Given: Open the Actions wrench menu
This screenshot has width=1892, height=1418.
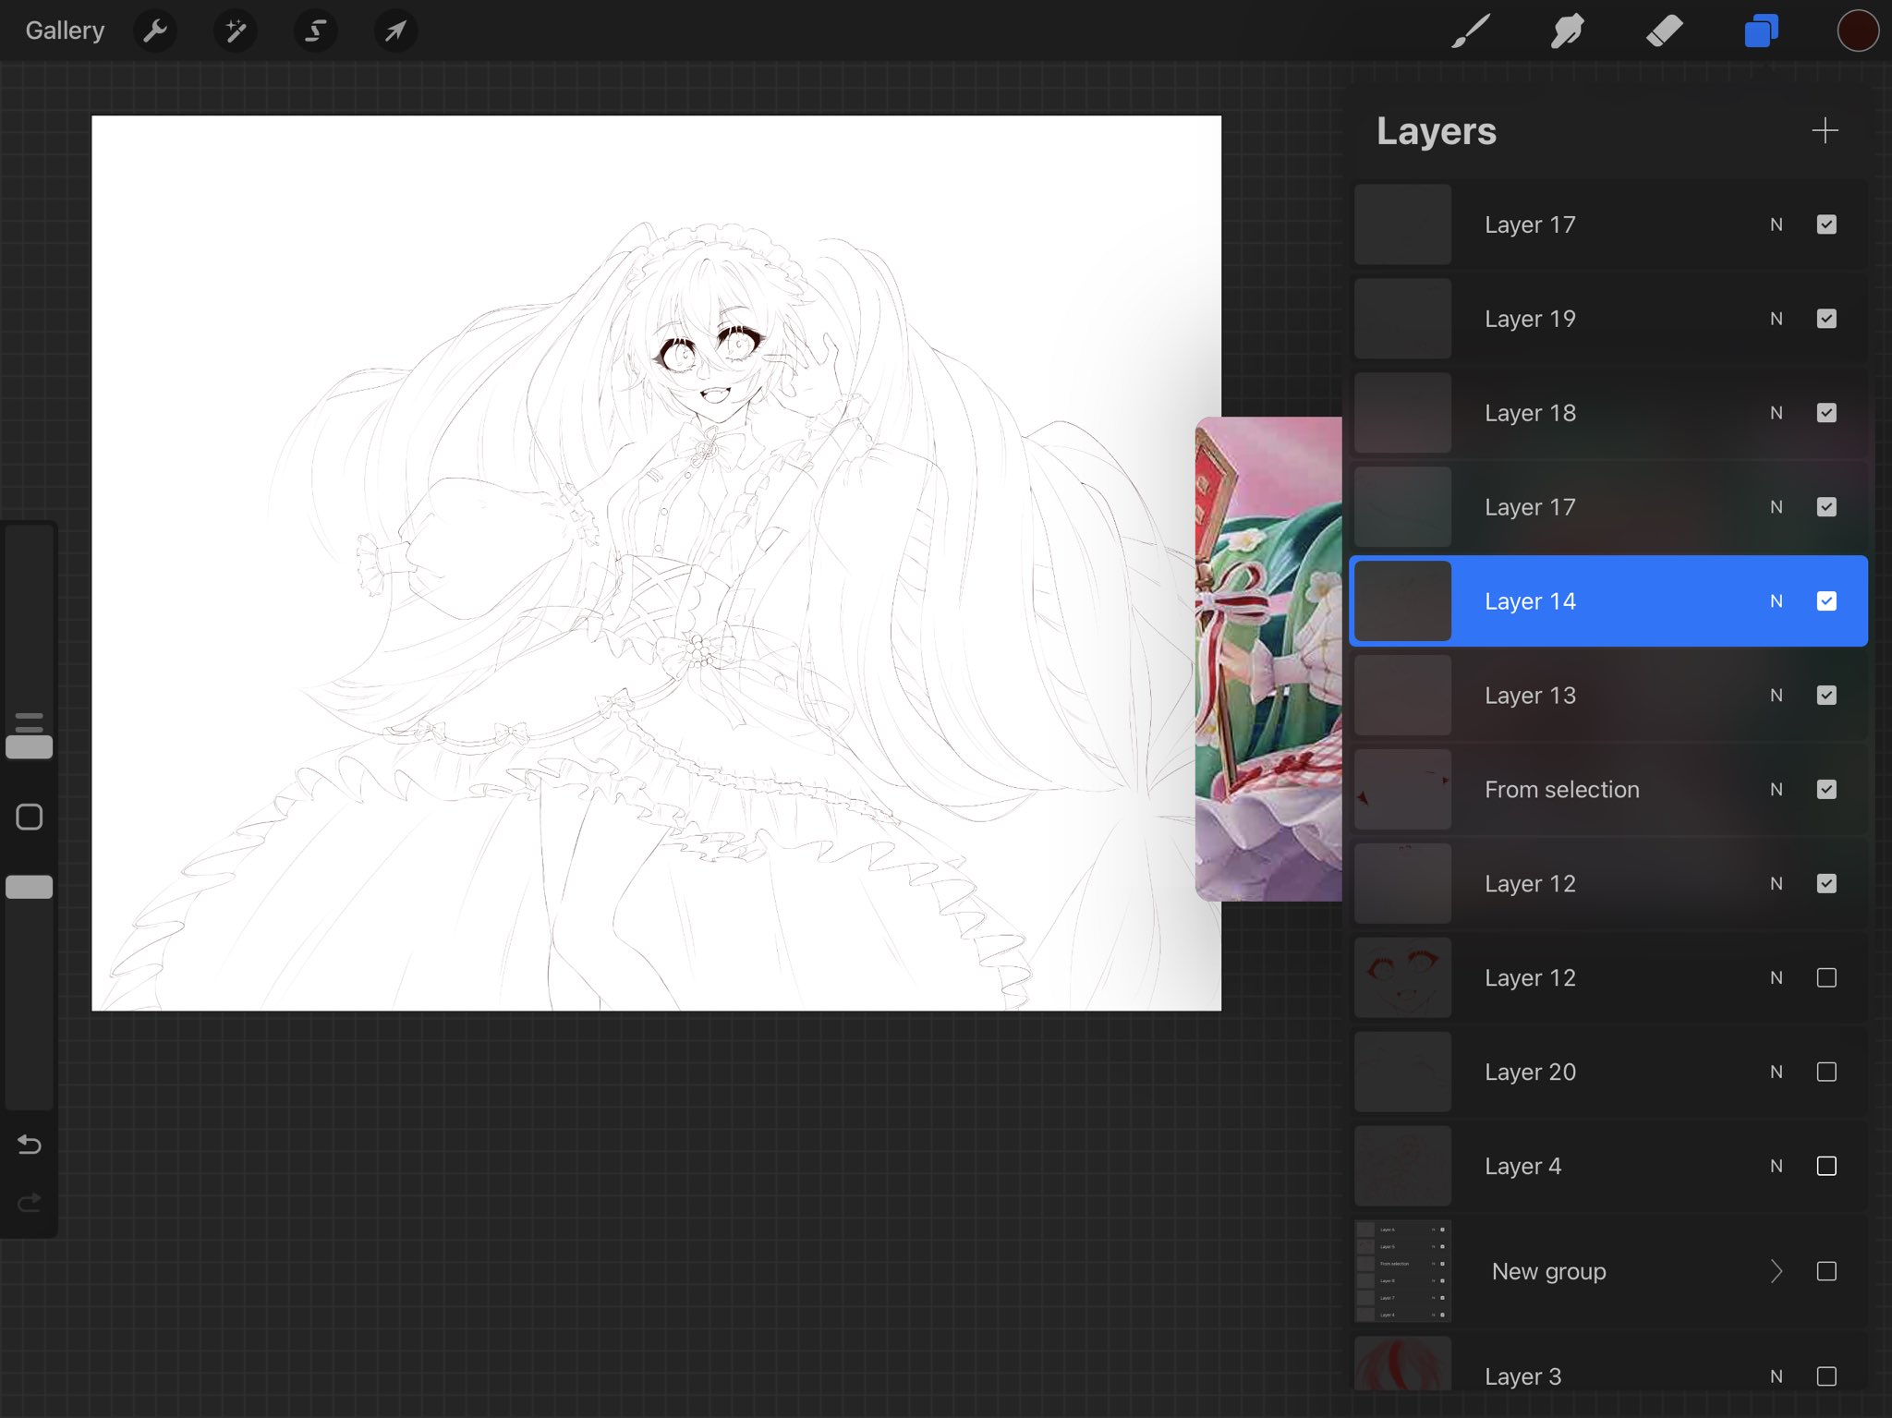Looking at the screenshot, I should click(155, 31).
